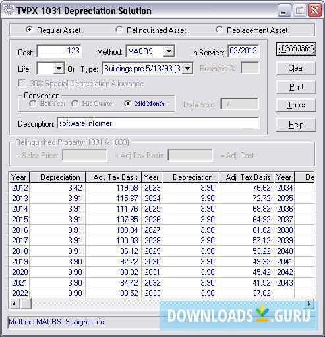Click the Sales Price field
325x337 pixels.
pos(84,156)
